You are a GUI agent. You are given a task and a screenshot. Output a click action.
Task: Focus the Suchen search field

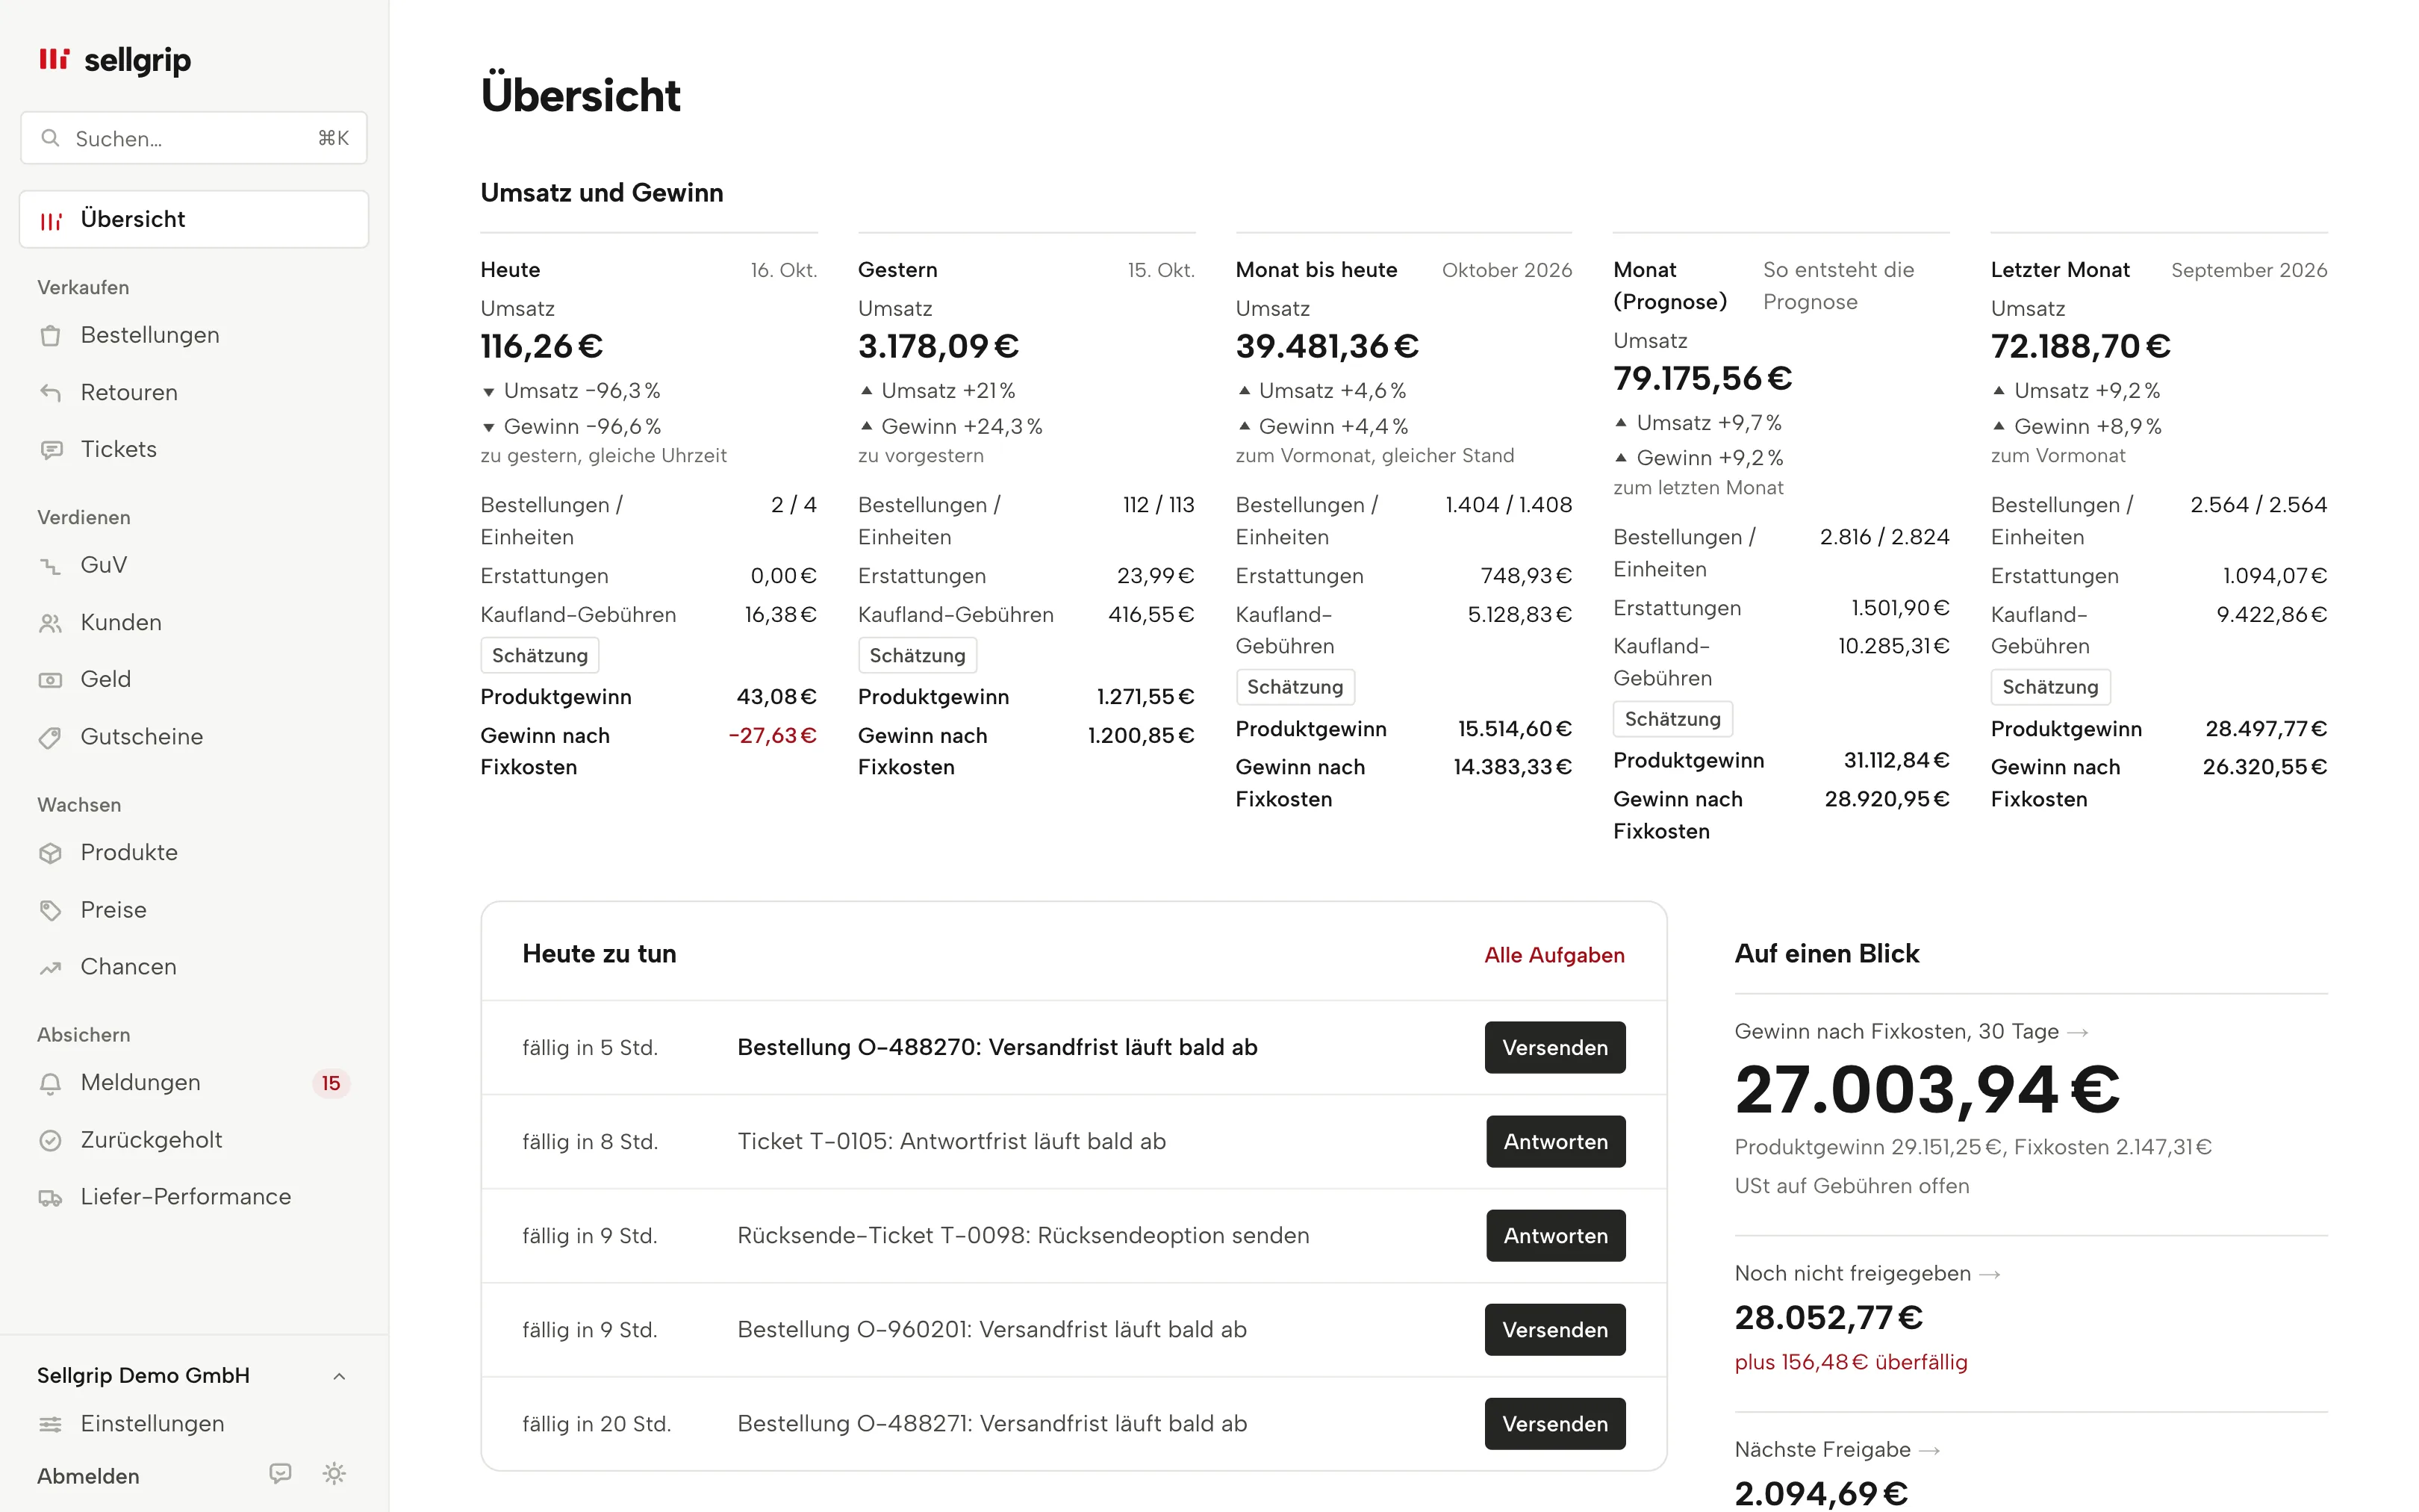[194, 138]
